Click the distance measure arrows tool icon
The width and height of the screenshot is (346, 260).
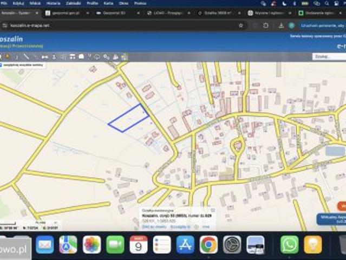click(x=45, y=57)
